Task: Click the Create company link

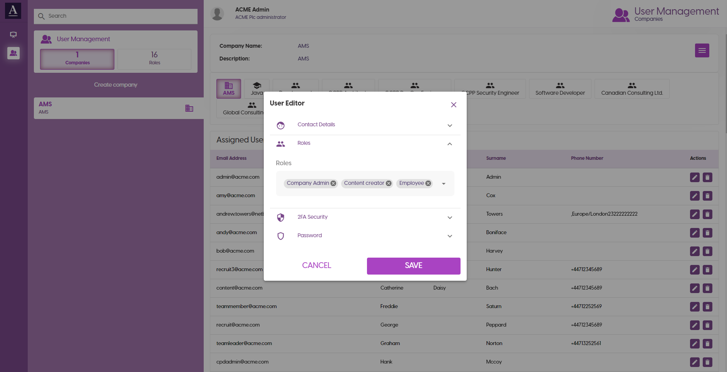Action: pyautogui.click(x=116, y=85)
